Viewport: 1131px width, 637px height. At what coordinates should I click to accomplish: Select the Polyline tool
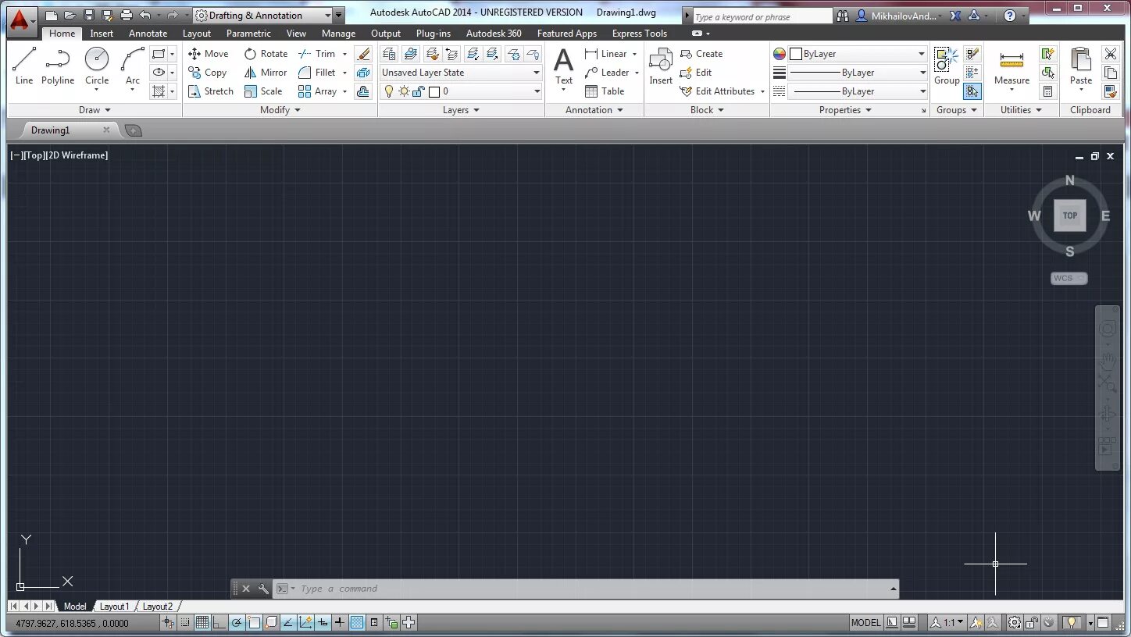58,66
